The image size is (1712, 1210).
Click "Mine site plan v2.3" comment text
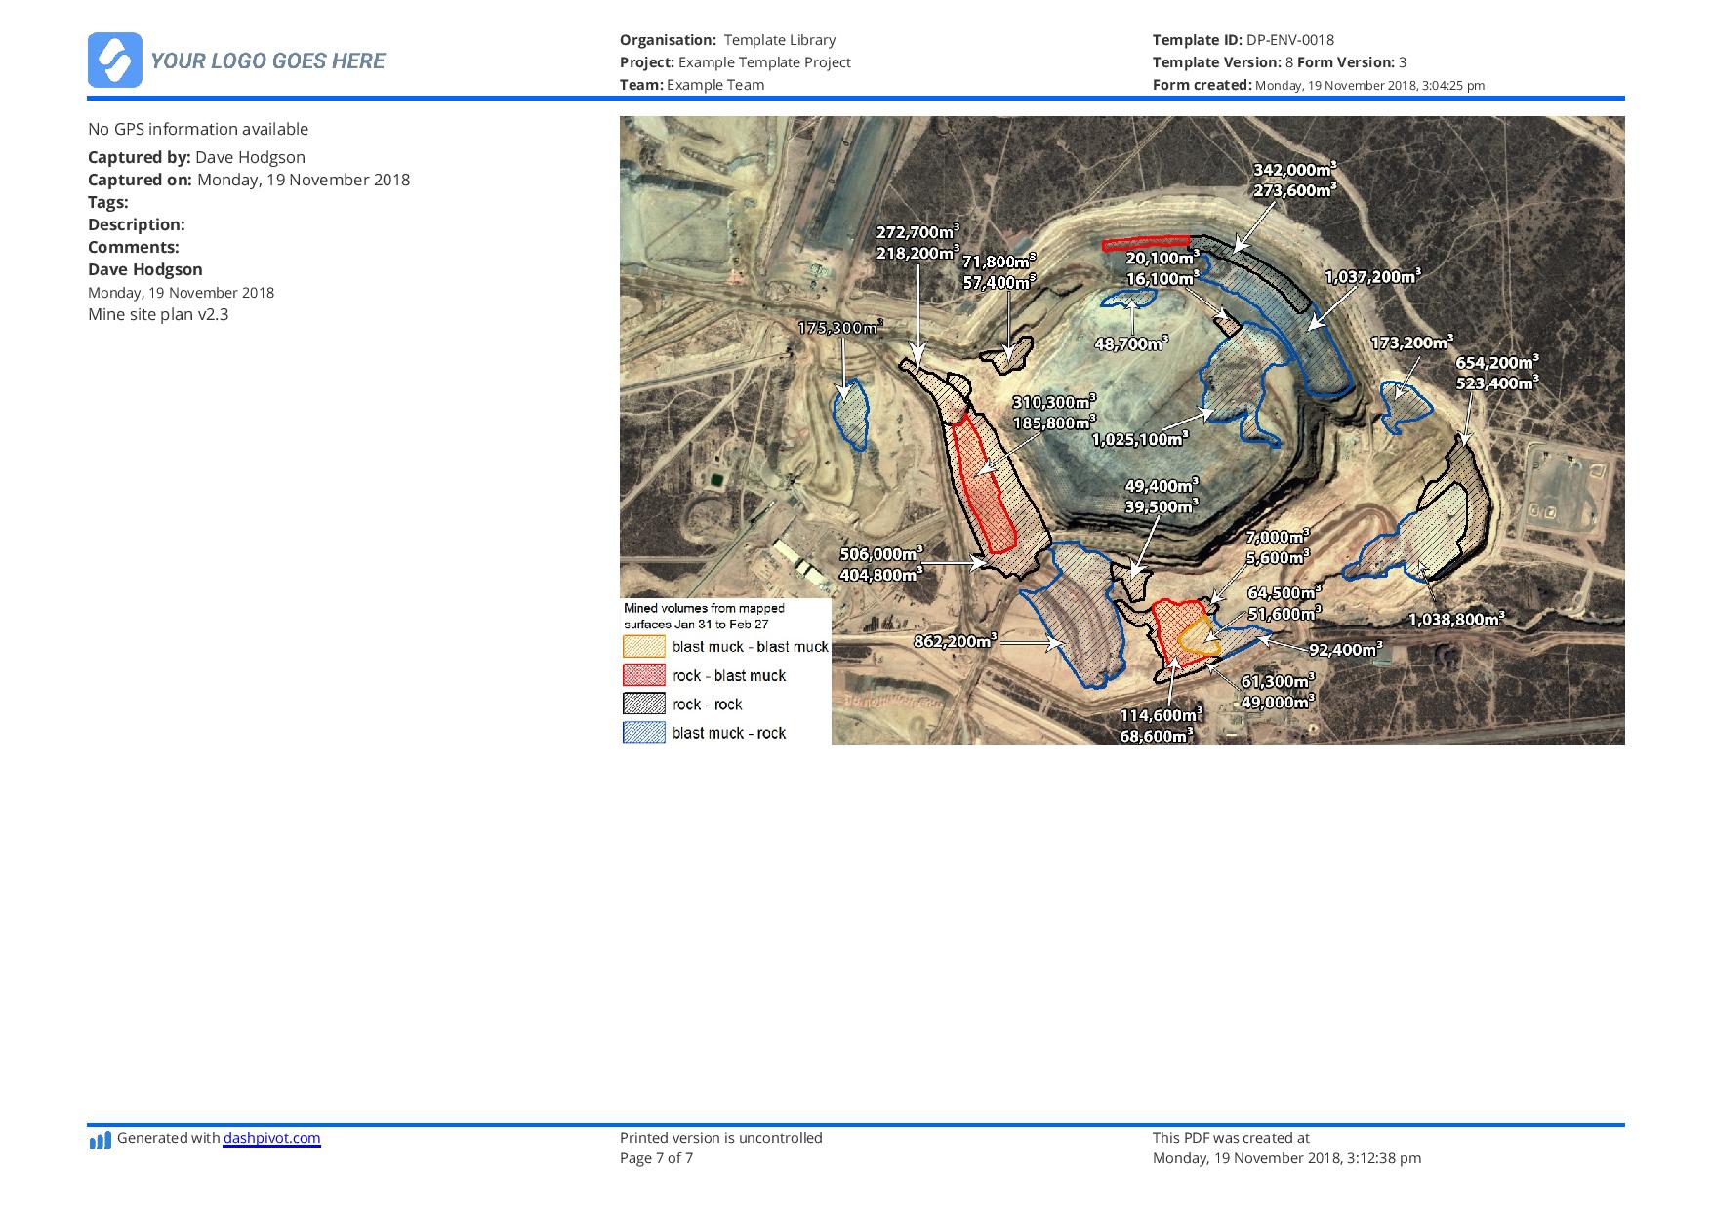point(158,315)
